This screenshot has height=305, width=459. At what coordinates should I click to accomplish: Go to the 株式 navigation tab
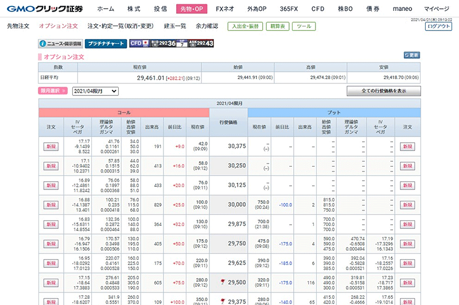coord(134,9)
